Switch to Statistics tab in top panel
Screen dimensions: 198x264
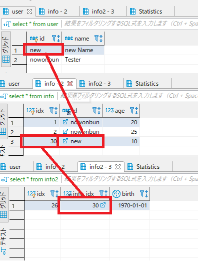[x=150, y=12]
